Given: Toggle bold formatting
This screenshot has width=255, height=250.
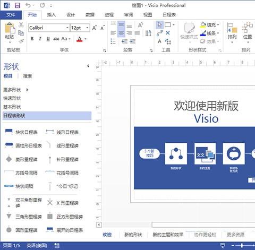Looking at the screenshot, I should tap(32, 39).
